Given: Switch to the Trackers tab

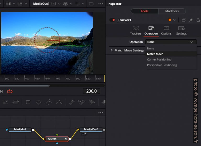Looking at the screenshot, I should click(136, 31).
